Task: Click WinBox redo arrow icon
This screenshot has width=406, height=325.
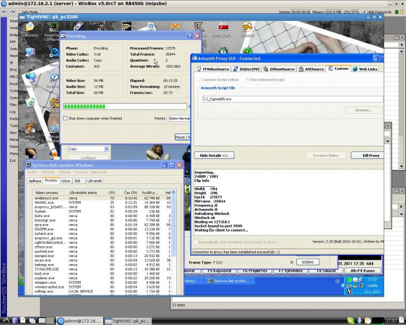Action: (12, 12)
